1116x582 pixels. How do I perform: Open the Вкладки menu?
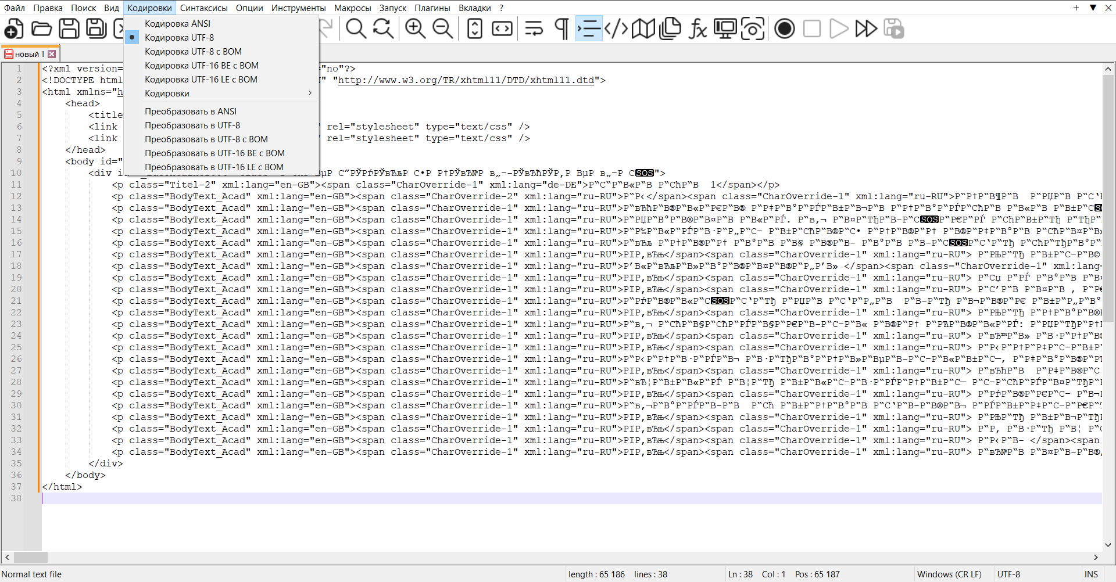click(475, 8)
